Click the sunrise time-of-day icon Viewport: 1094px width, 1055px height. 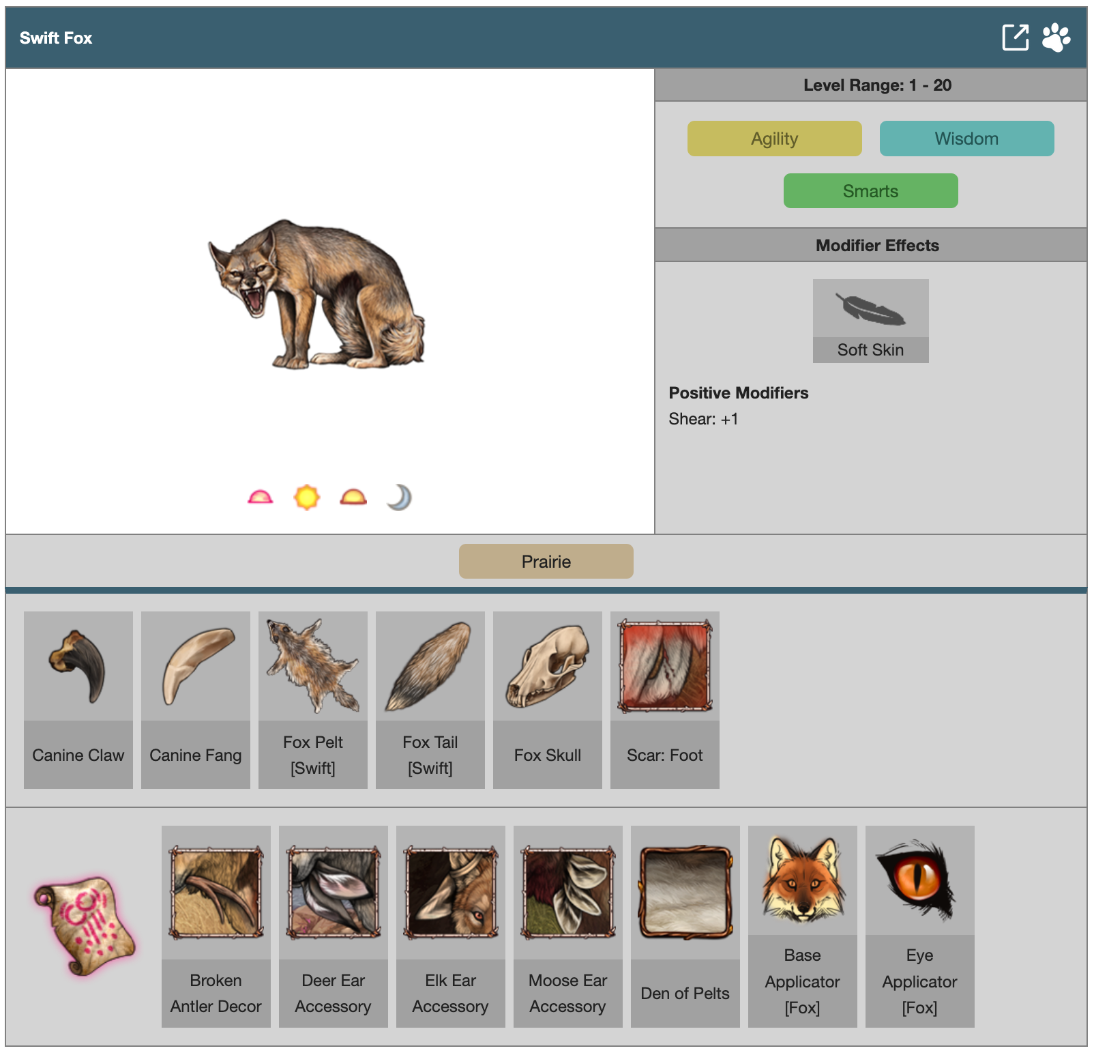tap(260, 497)
